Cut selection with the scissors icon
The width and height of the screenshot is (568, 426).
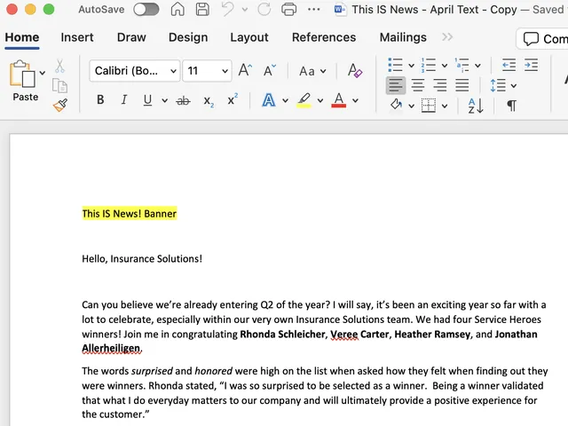click(59, 67)
